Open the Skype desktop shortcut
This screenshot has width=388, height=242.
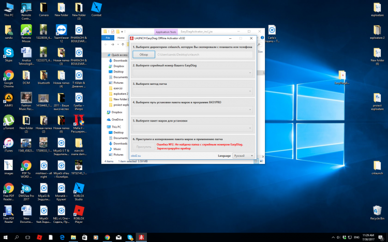tap(8, 53)
